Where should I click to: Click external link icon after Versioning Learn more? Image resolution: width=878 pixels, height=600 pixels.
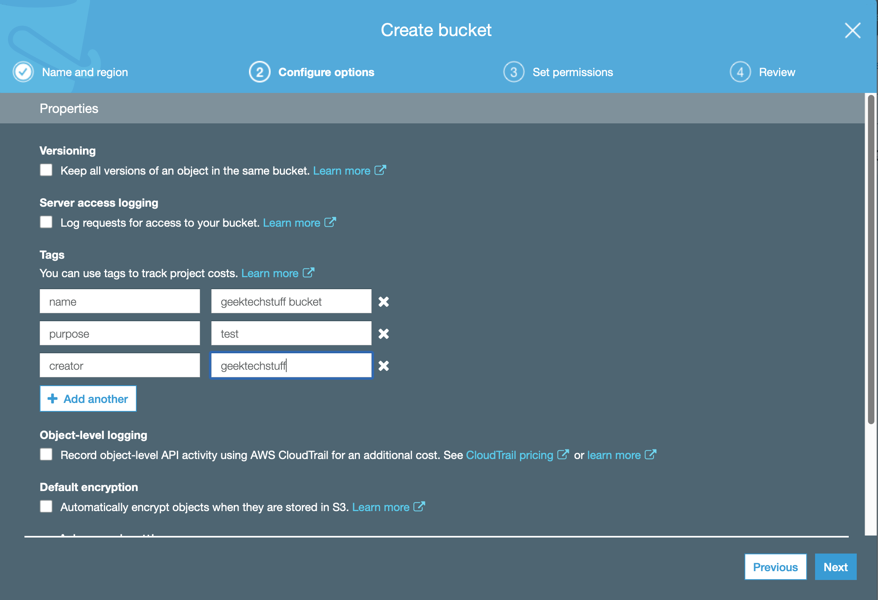pos(380,170)
